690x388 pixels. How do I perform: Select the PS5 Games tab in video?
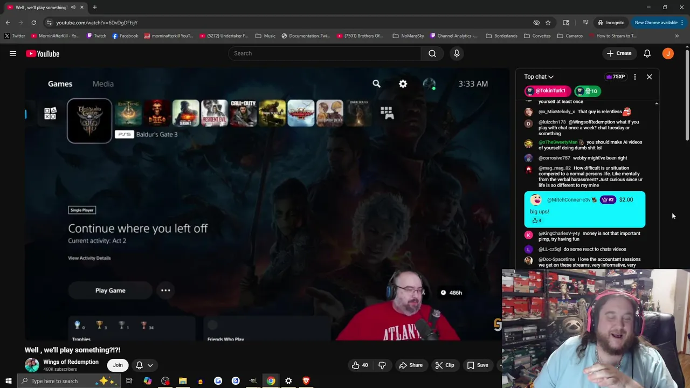click(60, 84)
